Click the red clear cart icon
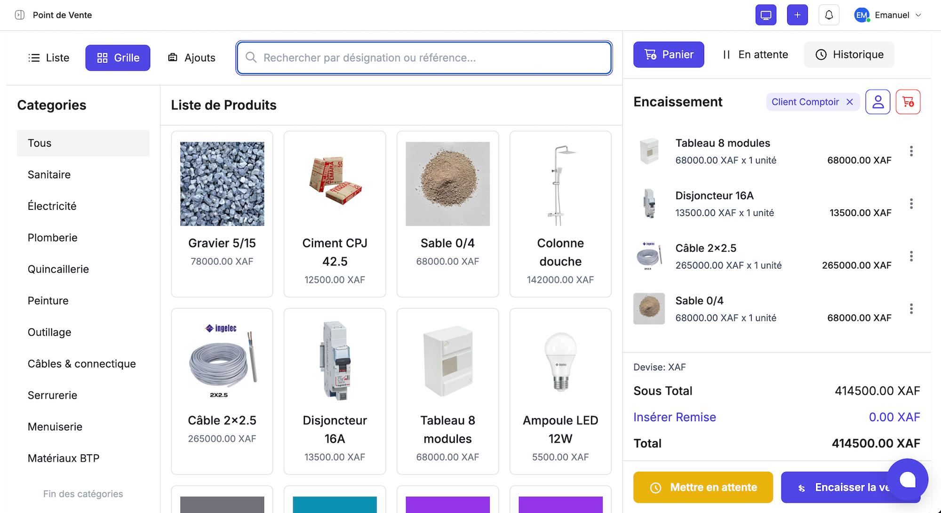The image size is (941, 513). tap(908, 102)
